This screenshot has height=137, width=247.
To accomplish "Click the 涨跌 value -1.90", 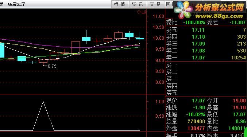I will point(199,107).
